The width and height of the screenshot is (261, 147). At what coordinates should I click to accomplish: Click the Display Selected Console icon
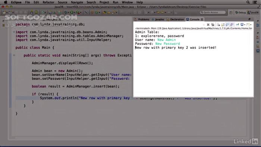coord(242,25)
